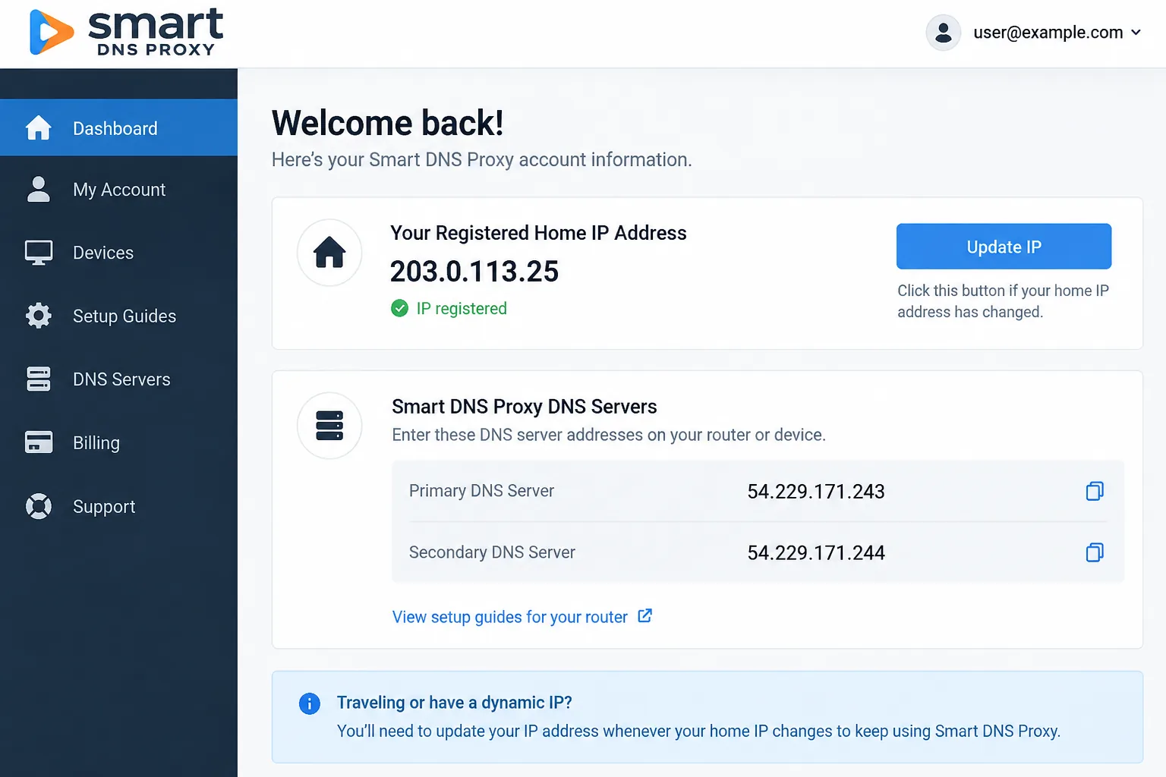
Task: Click the Smart DNS Proxy DNS Servers title
Action: click(524, 407)
